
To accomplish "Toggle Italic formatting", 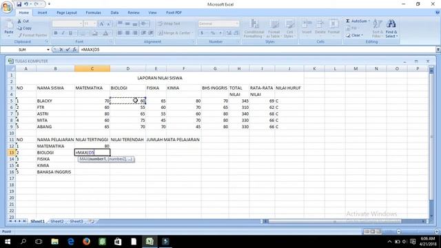I will click(x=63, y=33).
